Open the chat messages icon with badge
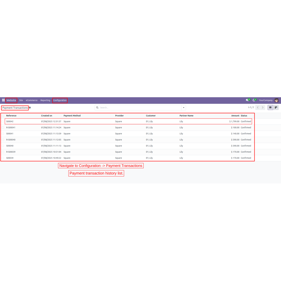The image size is (281, 281). 247,100
